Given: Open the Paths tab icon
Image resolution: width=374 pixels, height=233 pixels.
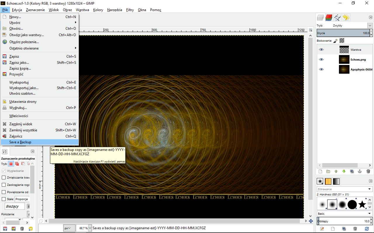Looking at the screenshot, I should click(x=337, y=18).
